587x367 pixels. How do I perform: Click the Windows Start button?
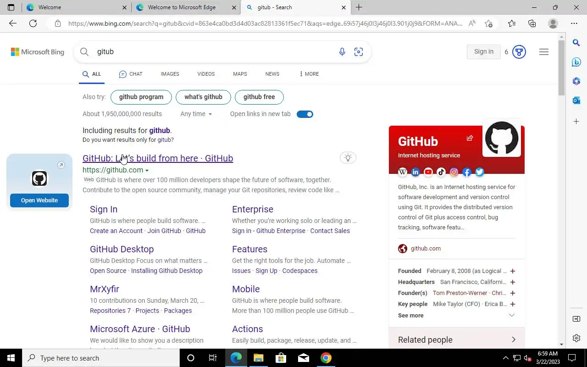click(x=11, y=358)
